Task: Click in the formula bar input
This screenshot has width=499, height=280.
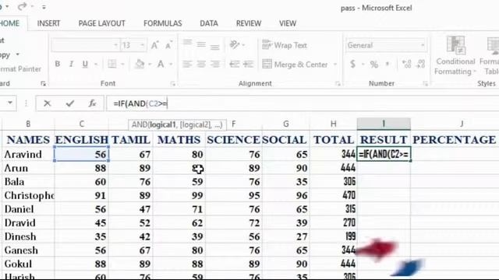Action: 303,103
